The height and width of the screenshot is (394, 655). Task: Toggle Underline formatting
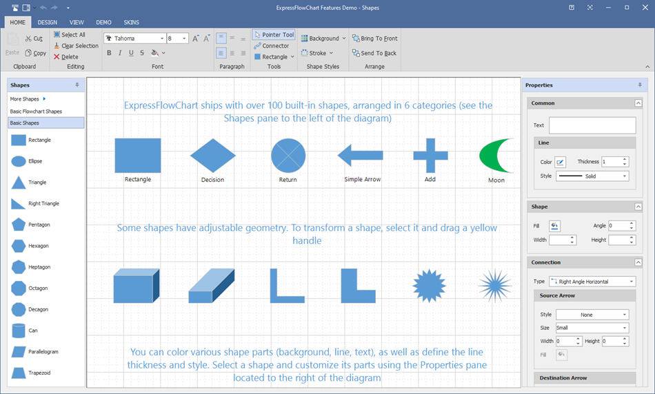pyautogui.click(x=131, y=53)
